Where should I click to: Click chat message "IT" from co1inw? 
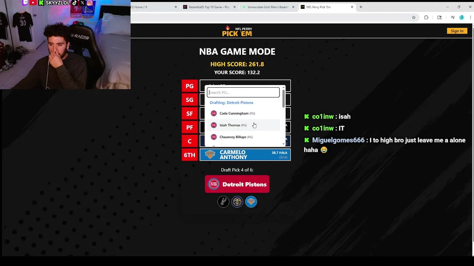click(341, 128)
